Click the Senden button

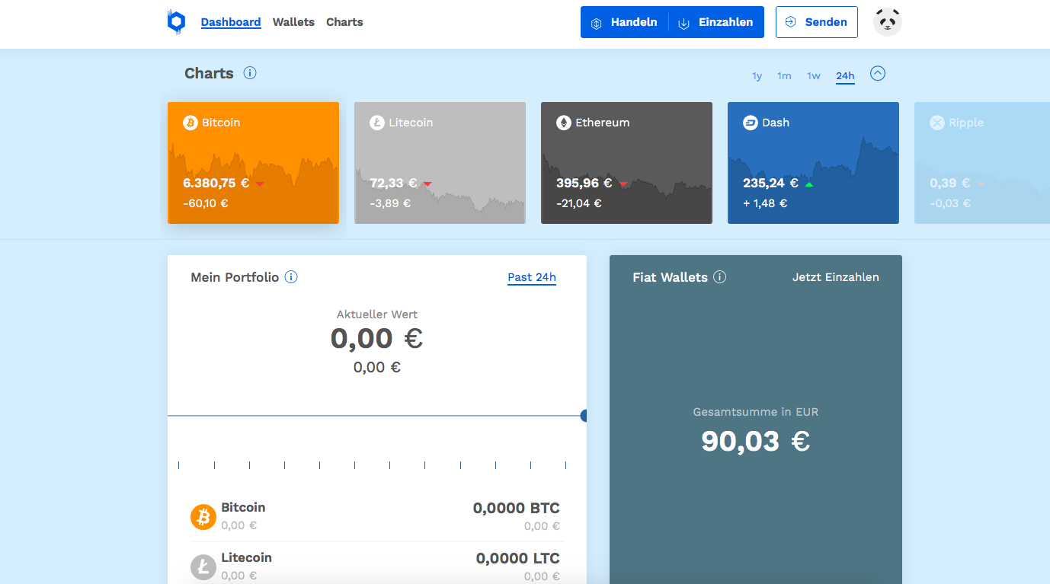[x=816, y=22]
